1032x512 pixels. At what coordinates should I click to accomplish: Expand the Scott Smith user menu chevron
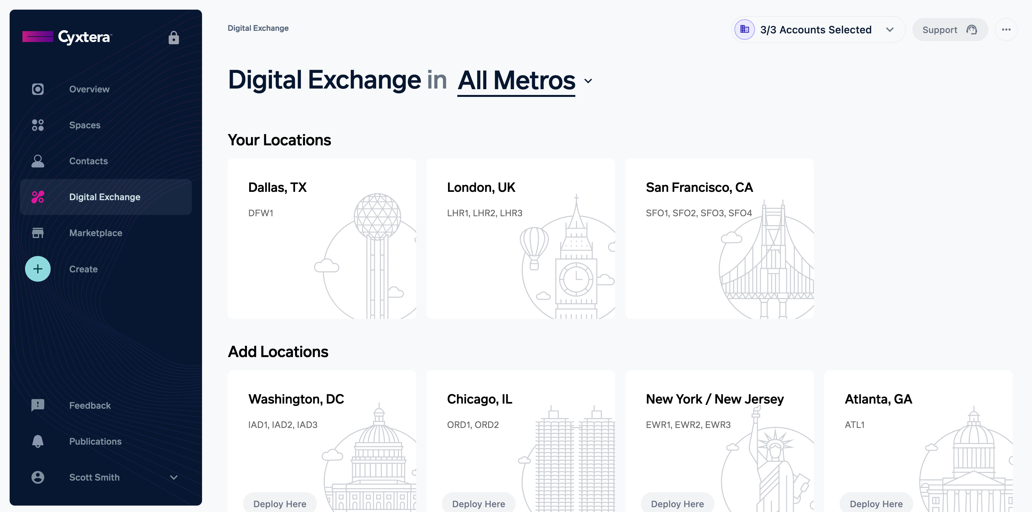point(173,477)
